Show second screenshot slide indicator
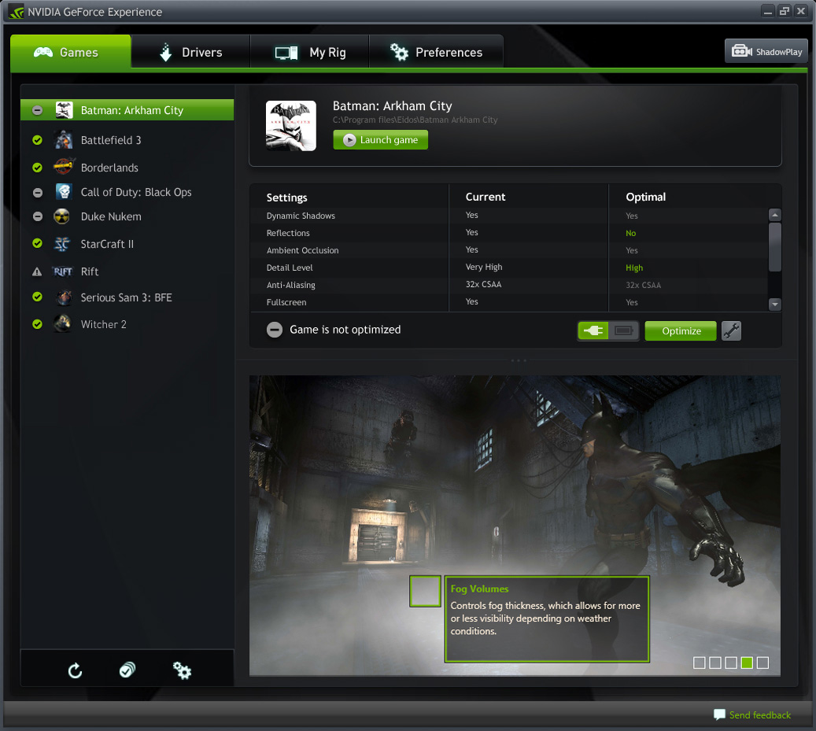Screen dimensions: 816x731 tap(715, 663)
